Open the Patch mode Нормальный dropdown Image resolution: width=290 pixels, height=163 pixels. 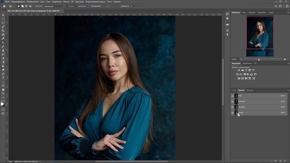coord(53,6)
